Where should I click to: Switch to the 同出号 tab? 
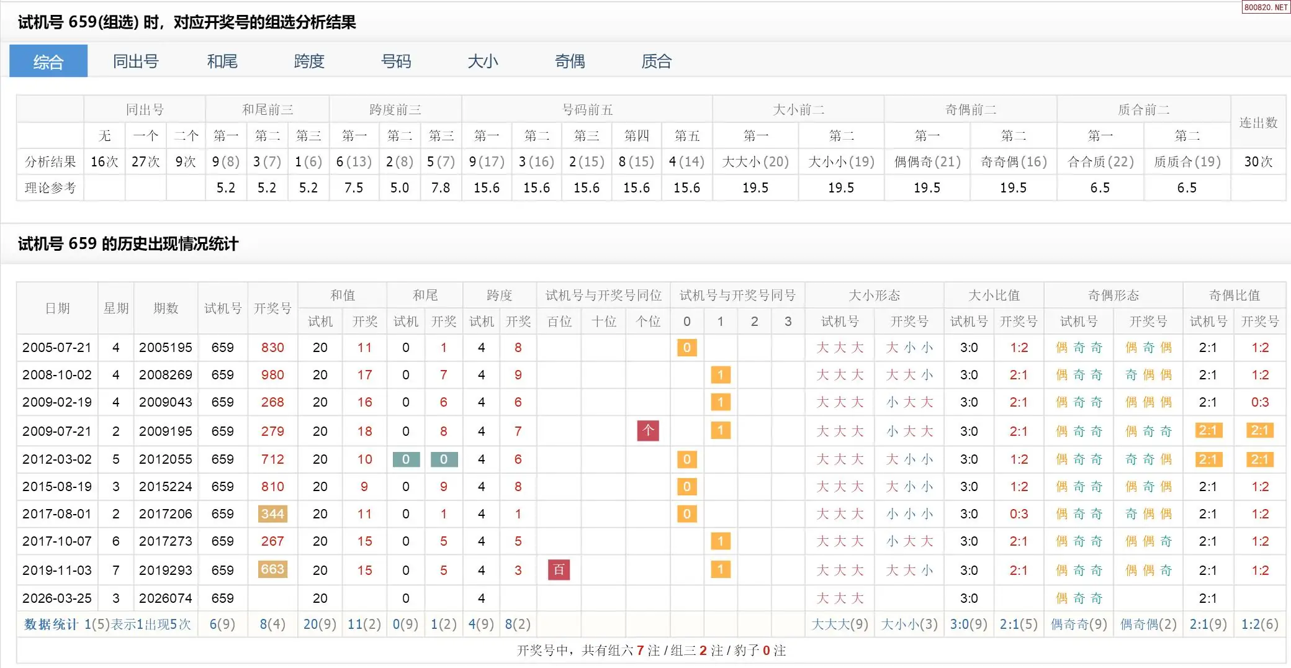(135, 61)
